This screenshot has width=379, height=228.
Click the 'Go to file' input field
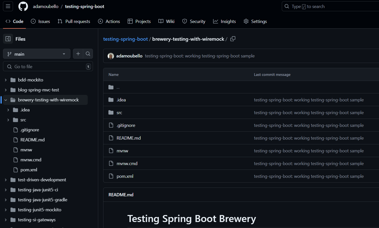[48, 66]
